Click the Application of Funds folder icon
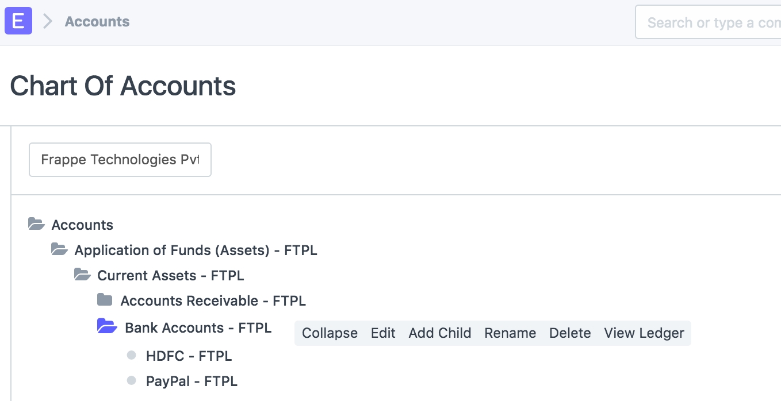 coord(59,249)
